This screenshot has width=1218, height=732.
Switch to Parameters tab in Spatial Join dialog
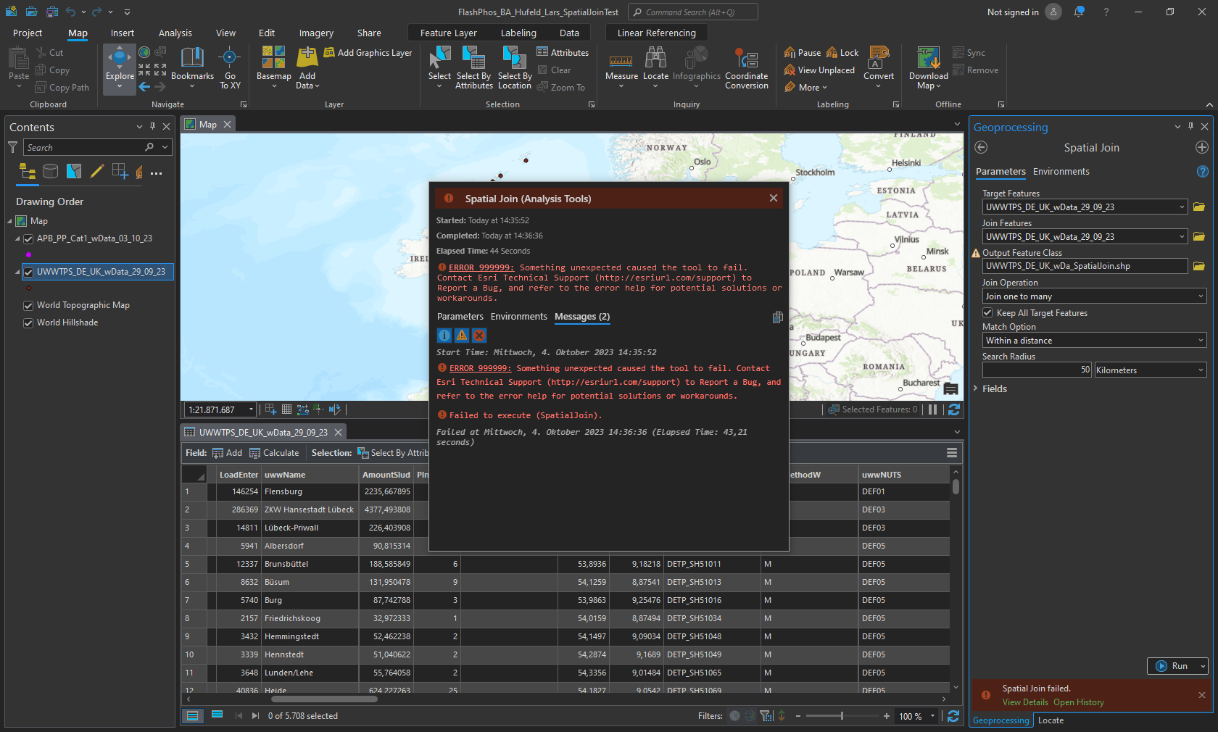pyautogui.click(x=460, y=317)
